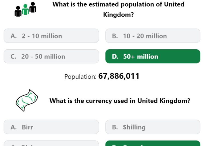Click the 'D.' letter in green population answer
The height and width of the screenshot is (146, 205).
click(x=115, y=57)
